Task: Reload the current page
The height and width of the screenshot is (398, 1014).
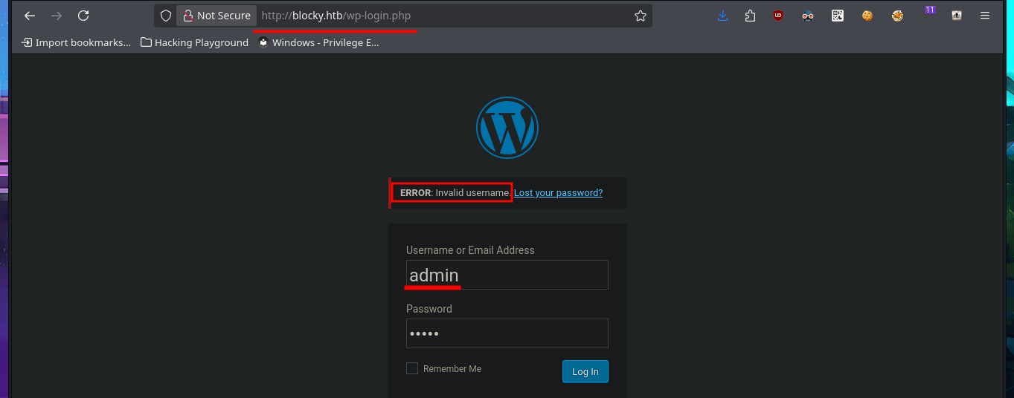Action: (x=83, y=16)
